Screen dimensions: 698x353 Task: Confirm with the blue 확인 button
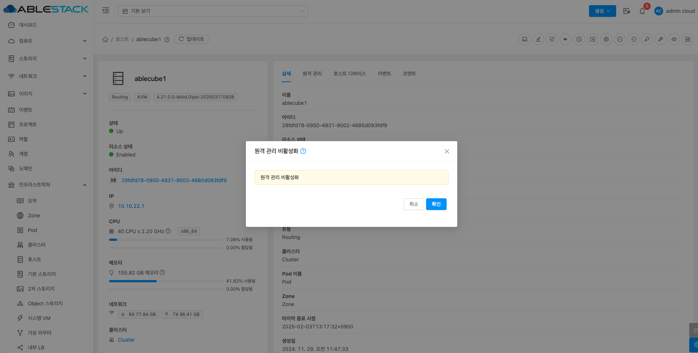pyautogui.click(x=436, y=204)
